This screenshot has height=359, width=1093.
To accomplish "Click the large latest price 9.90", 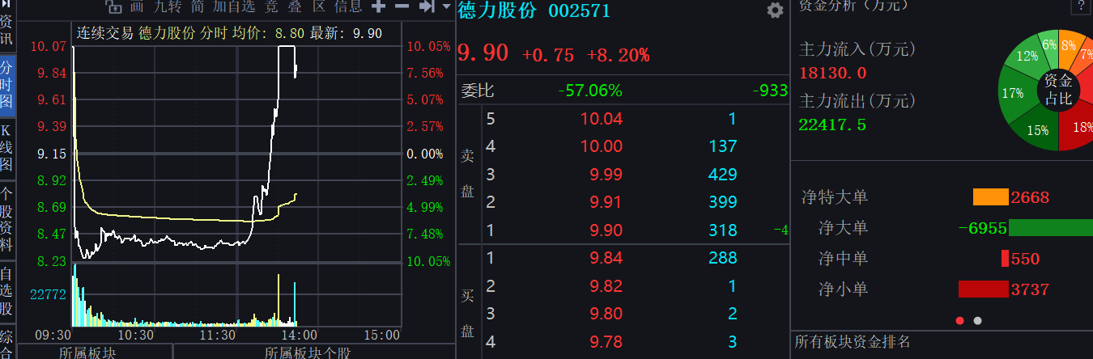I will point(483,53).
